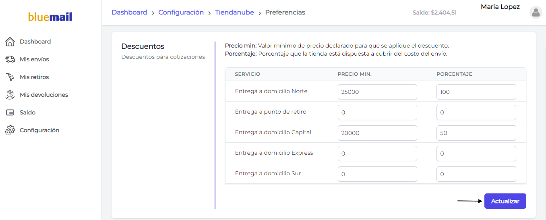The image size is (546, 220).
Task: Open Mis devoluciones box icon
Action: coord(10,95)
